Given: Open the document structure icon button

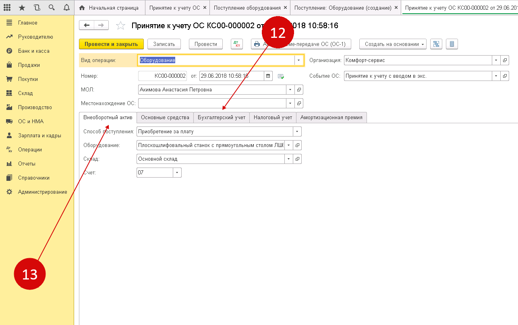Looking at the screenshot, I should pos(436,44).
